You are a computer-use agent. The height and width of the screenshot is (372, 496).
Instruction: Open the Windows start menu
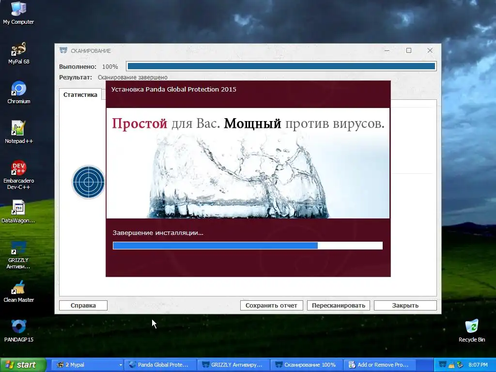point(23,365)
